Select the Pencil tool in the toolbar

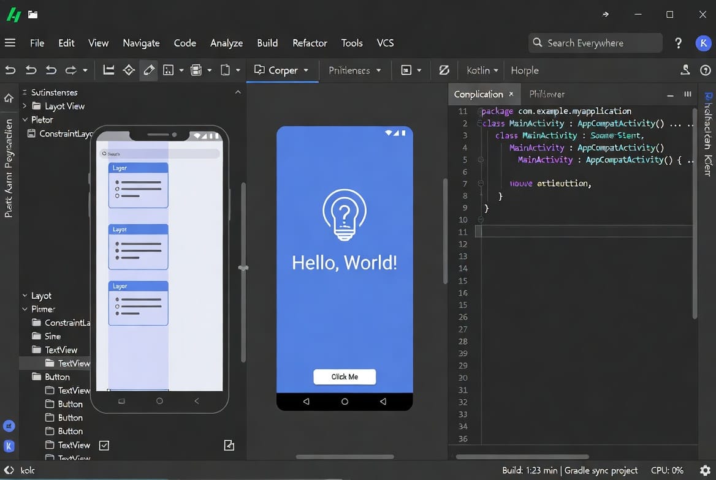(148, 70)
